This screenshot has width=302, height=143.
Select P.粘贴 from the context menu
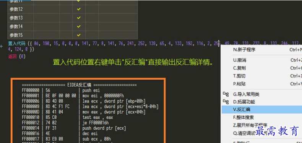(x=239, y=84)
